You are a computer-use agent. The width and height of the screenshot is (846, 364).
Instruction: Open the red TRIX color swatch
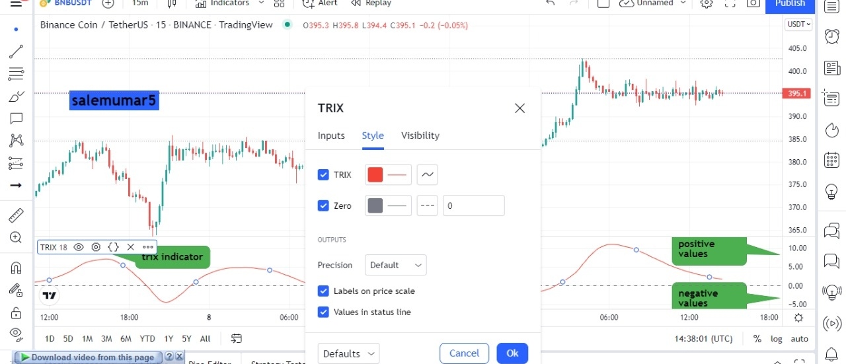click(375, 175)
